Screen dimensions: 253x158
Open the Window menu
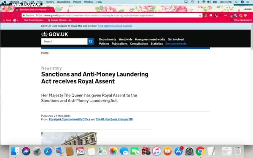click(89, 2)
